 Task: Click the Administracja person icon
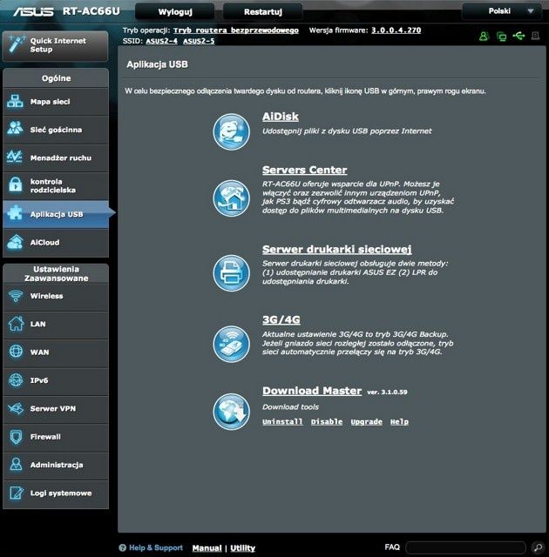pos(16,464)
